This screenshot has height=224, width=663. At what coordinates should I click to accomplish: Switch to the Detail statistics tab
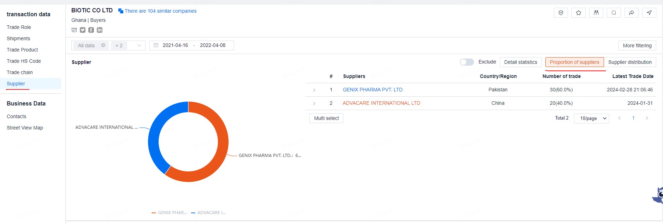[x=521, y=62]
